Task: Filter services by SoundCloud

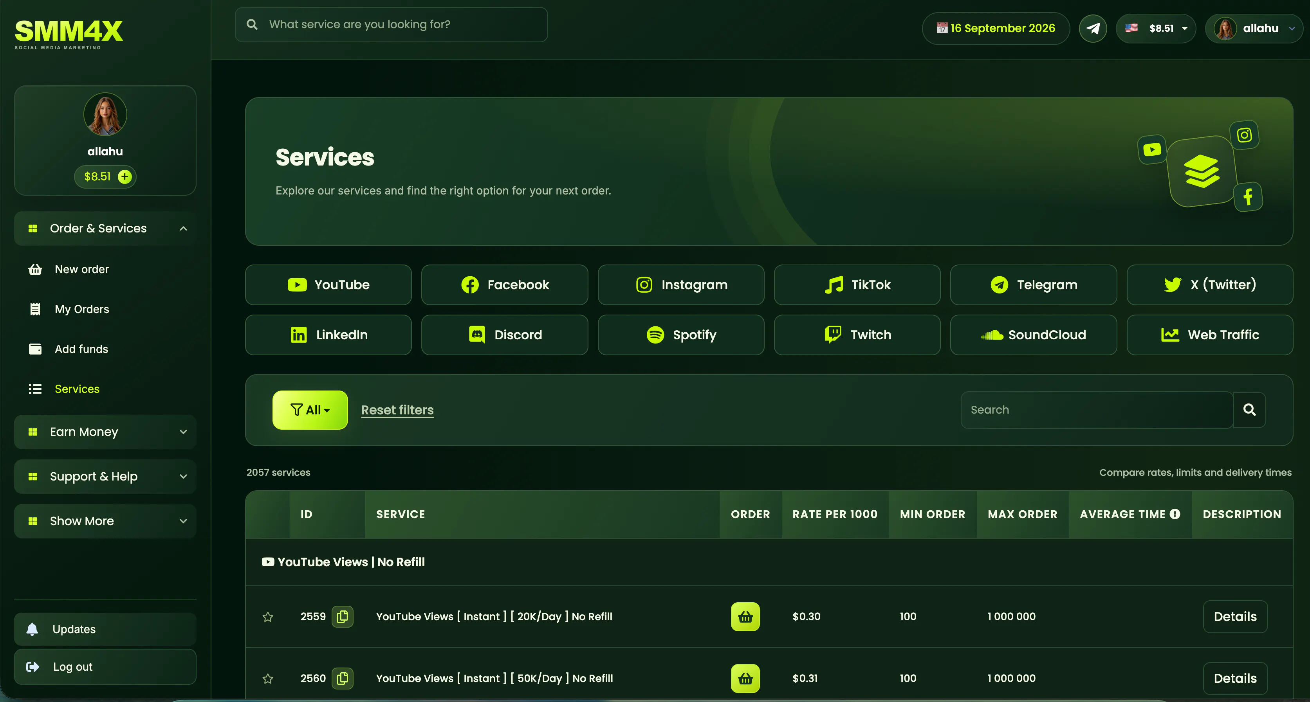Action: coord(1033,335)
